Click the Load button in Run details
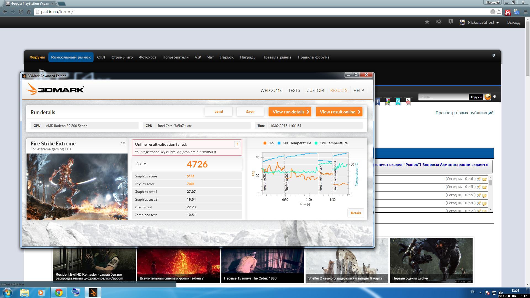Image resolution: width=530 pixels, height=298 pixels. pos(219,112)
